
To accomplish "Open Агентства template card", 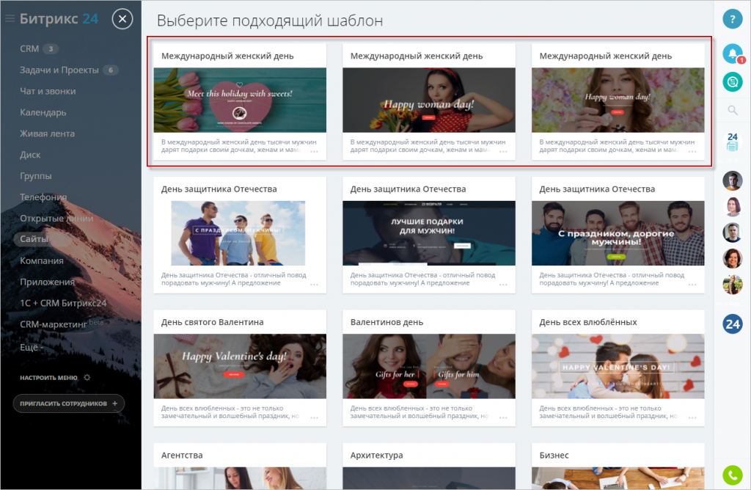I will (x=240, y=466).
